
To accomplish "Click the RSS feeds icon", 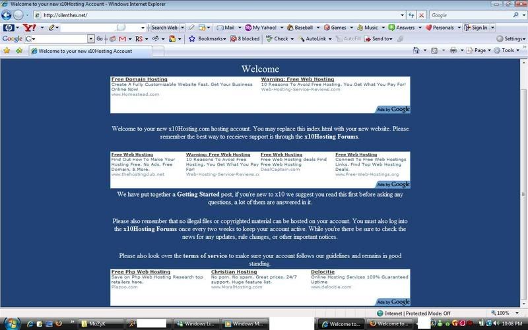I will tap(434, 51).
